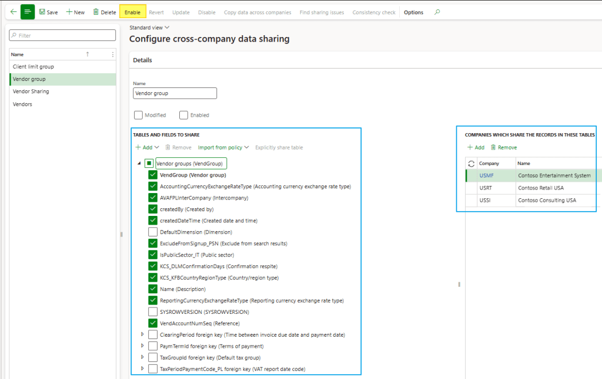The height and width of the screenshot is (379, 602).
Task: Toggle the Enabled checkbox in Details
Action: coord(183,115)
